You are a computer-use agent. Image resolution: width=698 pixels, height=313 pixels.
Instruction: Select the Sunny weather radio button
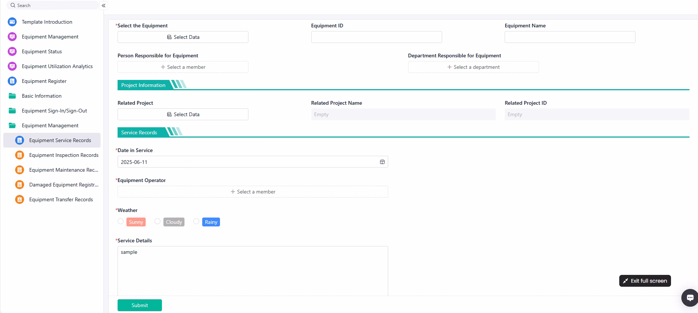coord(121,221)
